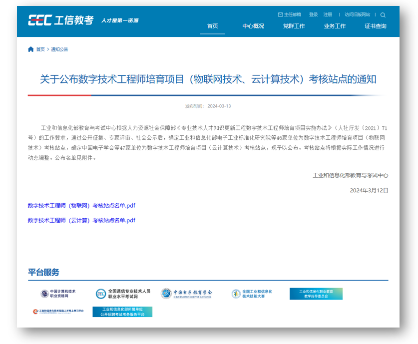The width and height of the screenshot is (418, 344).
Task: Click the home icon in the breadcrumb
Action: pos(30,49)
